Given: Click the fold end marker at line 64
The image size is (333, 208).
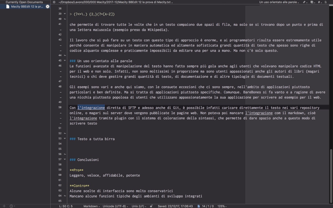Looking at the screenshot, I should [65, 196].
